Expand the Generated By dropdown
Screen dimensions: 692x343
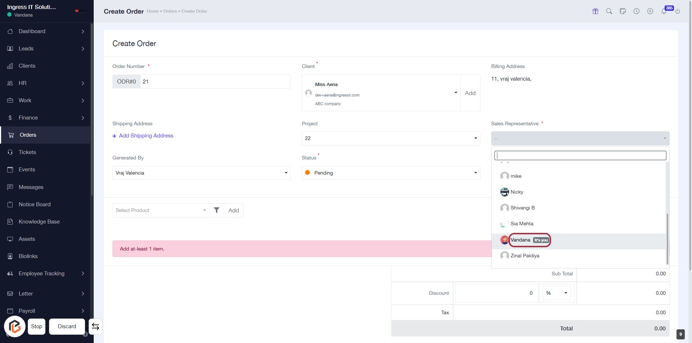click(201, 173)
